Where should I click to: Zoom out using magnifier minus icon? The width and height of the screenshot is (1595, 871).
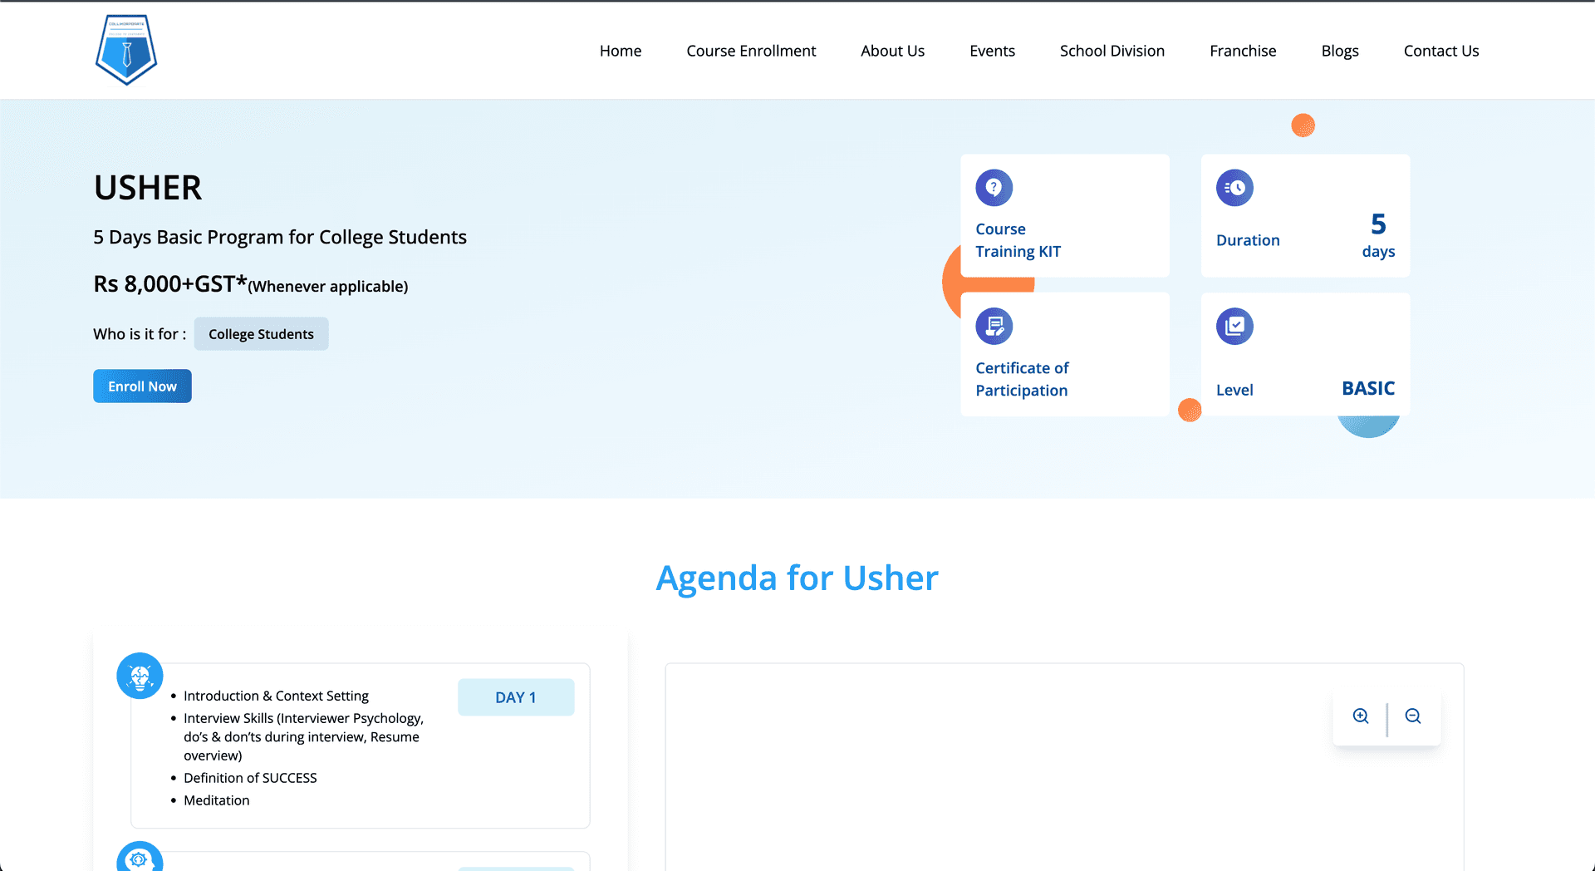pos(1413,716)
